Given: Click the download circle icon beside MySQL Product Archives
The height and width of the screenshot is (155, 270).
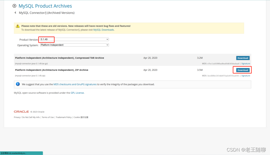Looking at the screenshot, I should (x=14, y=6).
